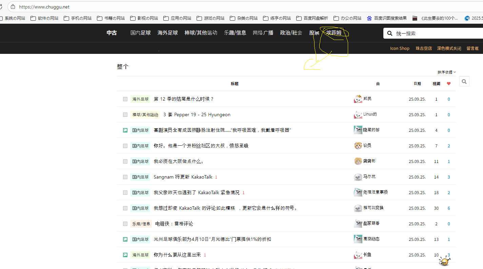The width and height of the screenshot is (483, 269).
Task: Open the post 我必须在大阪做点什么
Action: [179, 161]
